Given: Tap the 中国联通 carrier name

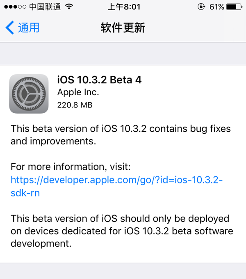Looking at the screenshot, I should click(x=45, y=7).
